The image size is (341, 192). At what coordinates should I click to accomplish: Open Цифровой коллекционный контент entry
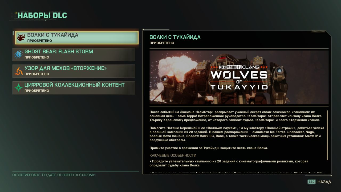pyautogui.click(x=74, y=88)
